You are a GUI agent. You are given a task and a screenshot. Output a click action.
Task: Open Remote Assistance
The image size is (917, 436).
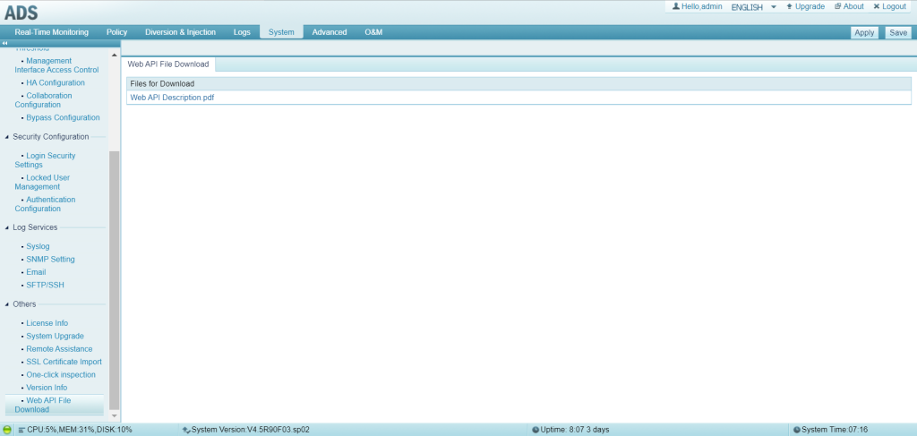tap(59, 349)
